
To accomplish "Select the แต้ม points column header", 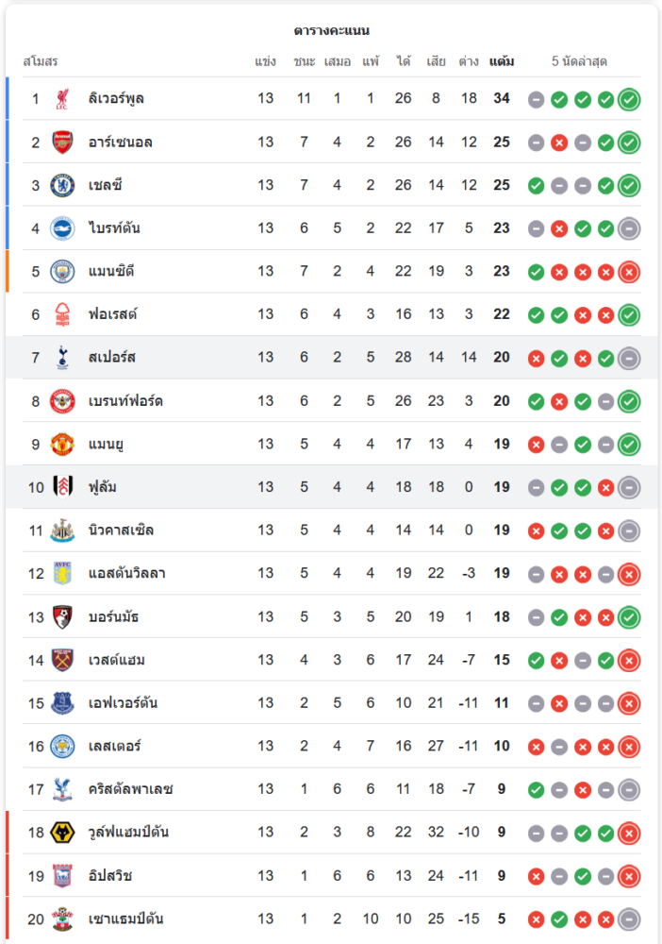I will point(502,61).
